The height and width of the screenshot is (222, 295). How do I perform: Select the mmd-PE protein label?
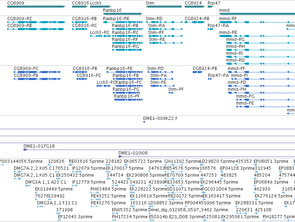click(245, 104)
